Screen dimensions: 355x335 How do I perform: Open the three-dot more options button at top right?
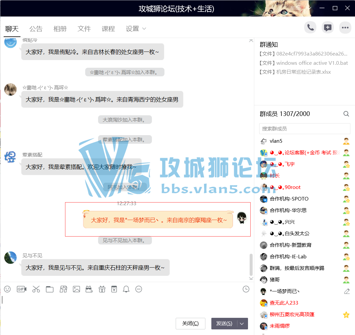coord(345,28)
